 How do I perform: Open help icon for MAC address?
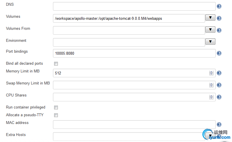[x=219, y=125]
